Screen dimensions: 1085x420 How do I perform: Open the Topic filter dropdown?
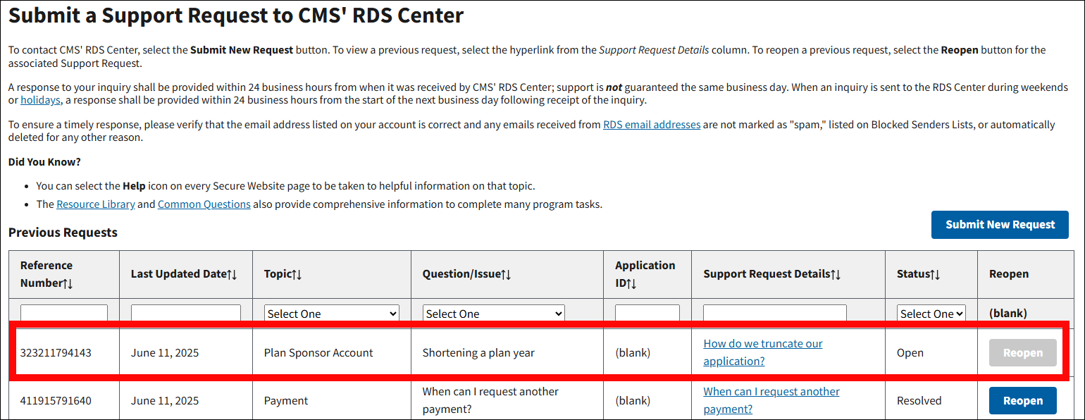click(x=331, y=314)
